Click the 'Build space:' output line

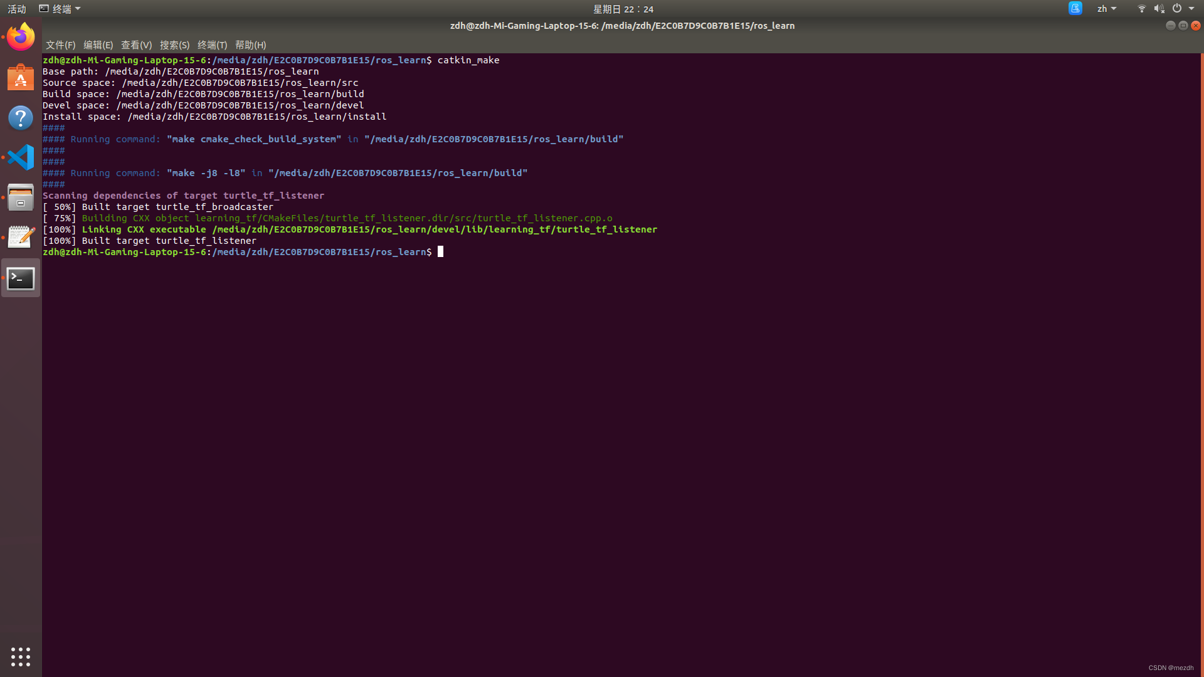coord(203,94)
